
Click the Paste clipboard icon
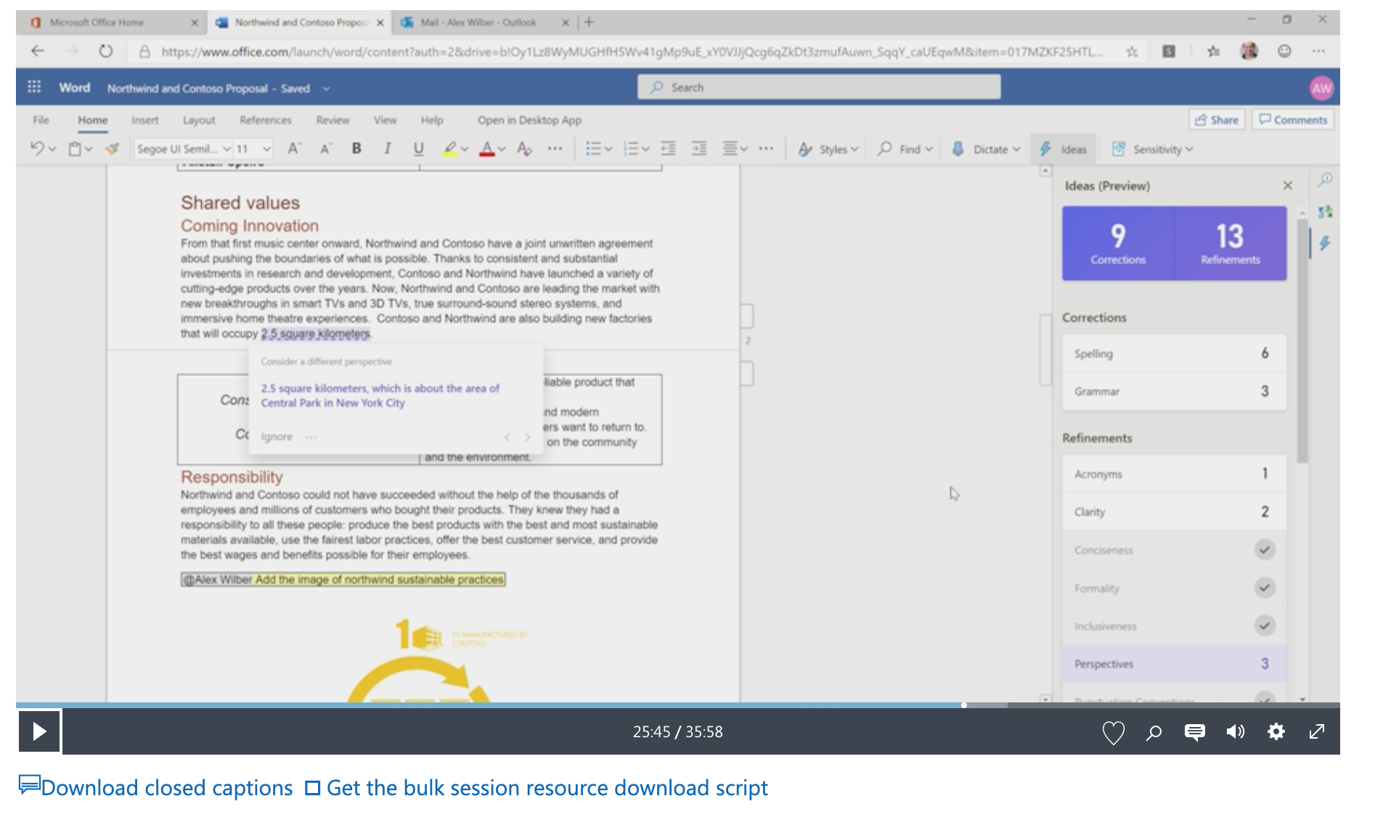[x=74, y=149]
